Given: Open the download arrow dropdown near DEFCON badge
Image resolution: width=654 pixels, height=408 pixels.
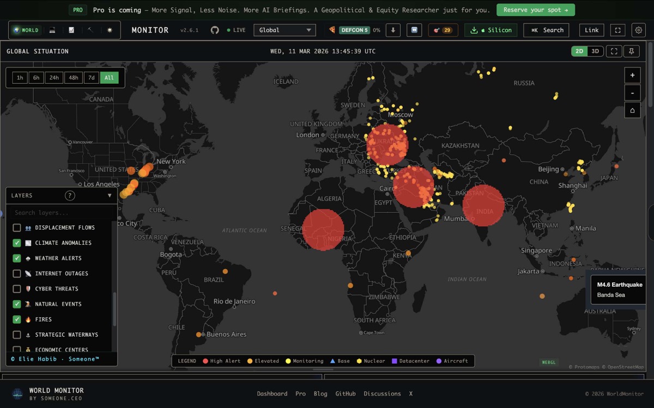Looking at the screenshot, I should click(x=392, y=30).
